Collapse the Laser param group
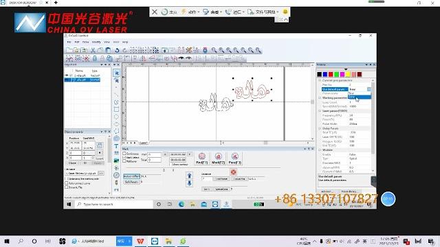 tap(320, 111)
